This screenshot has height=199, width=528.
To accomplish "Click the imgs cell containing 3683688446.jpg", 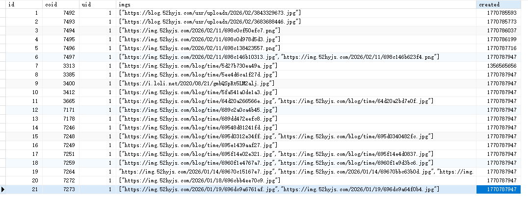I will coord(211,22).
